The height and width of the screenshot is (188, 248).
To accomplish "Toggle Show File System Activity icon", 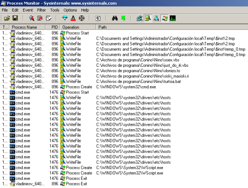I will [x=148, y=18].
